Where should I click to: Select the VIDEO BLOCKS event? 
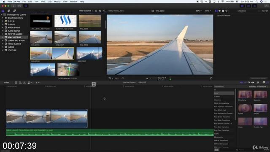point(14,44)
